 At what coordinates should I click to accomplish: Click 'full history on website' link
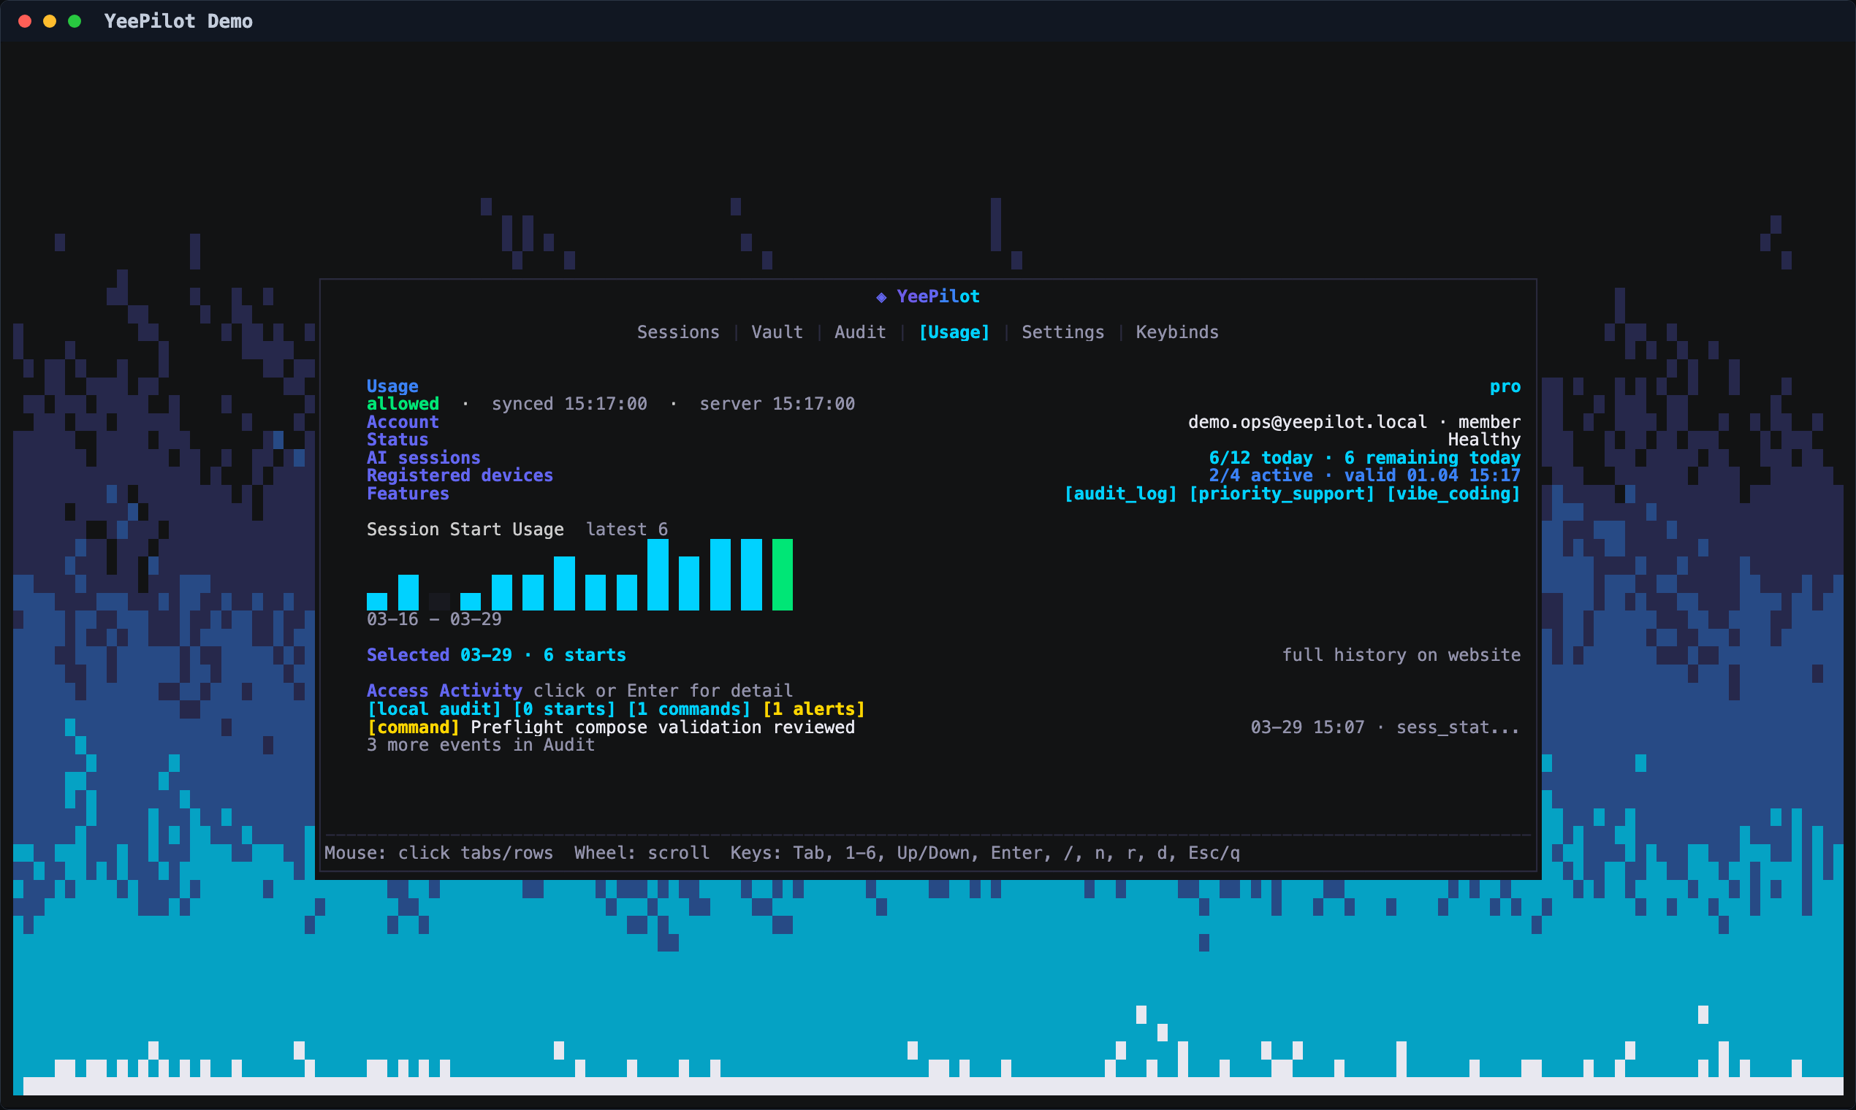click(1401, 655)
